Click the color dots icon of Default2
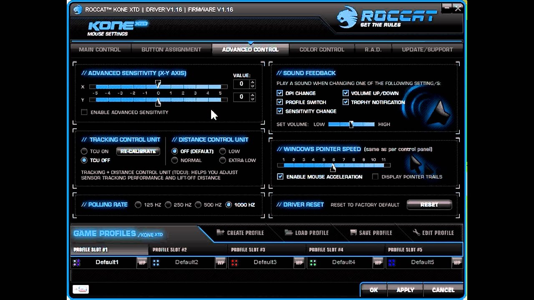 pos(156,262)
